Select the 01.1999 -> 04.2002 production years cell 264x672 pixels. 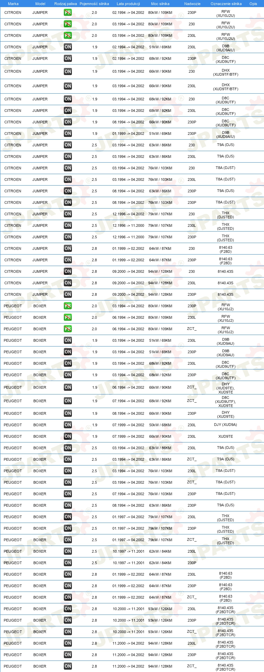pyautogui.click(x=128, y=134)
